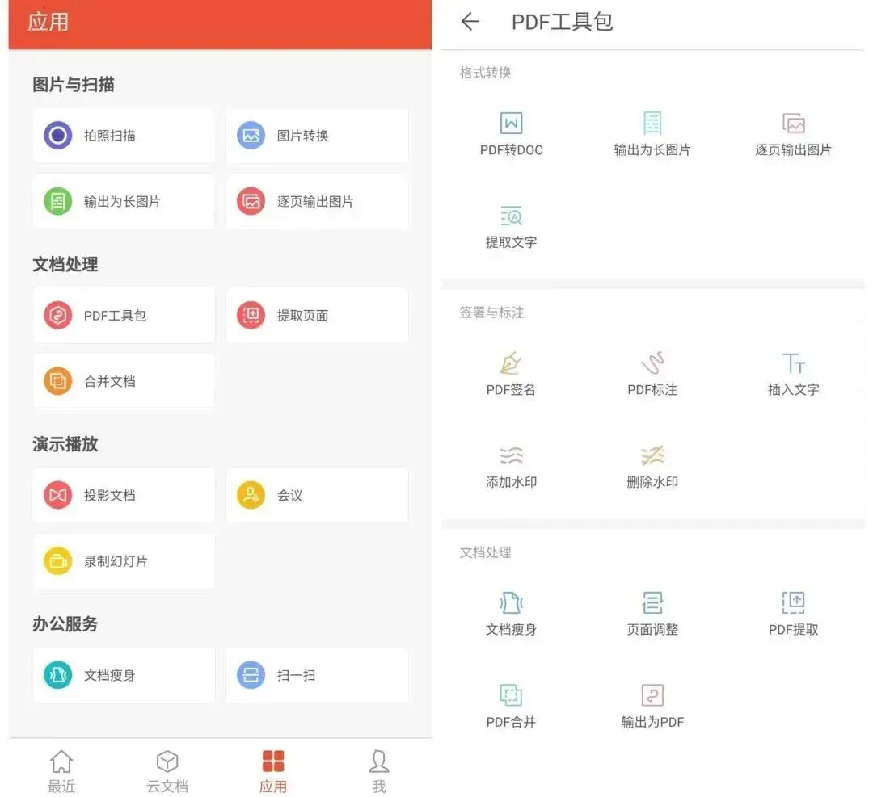Switch to the 云文档 cloud tab

[167, 771]
